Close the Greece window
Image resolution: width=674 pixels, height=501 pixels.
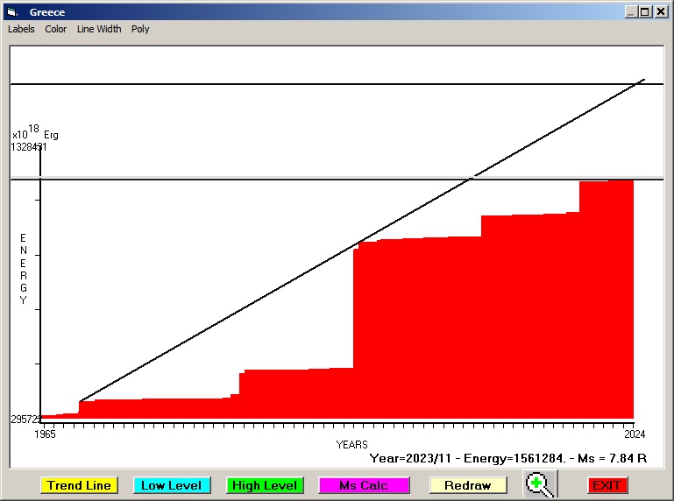tap(660, 12)
